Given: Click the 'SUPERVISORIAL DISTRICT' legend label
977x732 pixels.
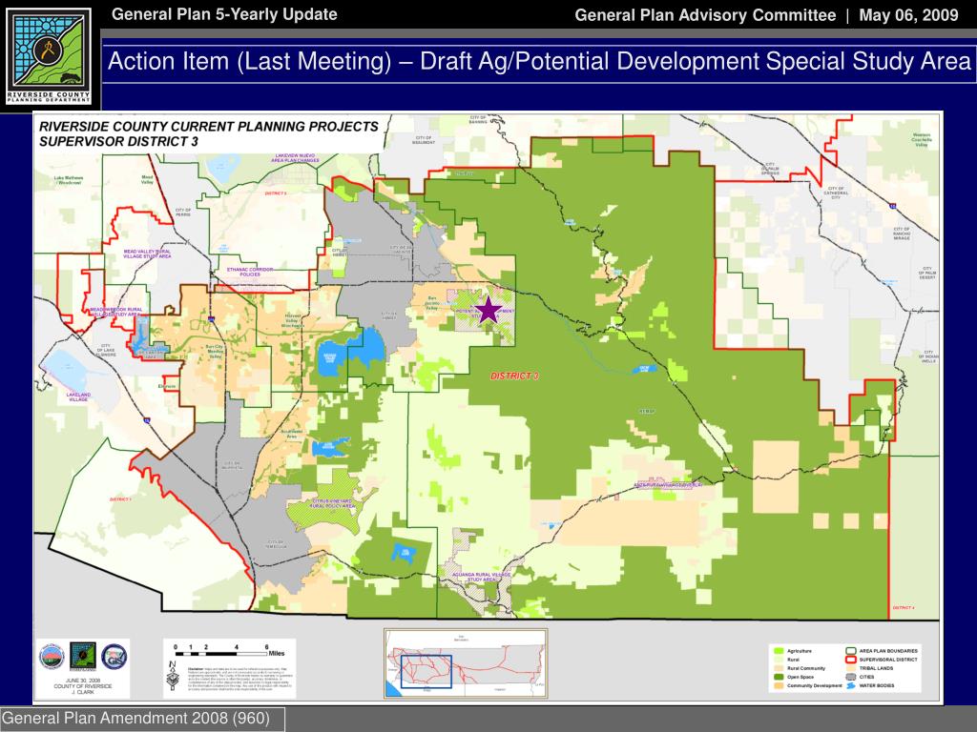Looking at the screenshot, I should click(888, 660).
